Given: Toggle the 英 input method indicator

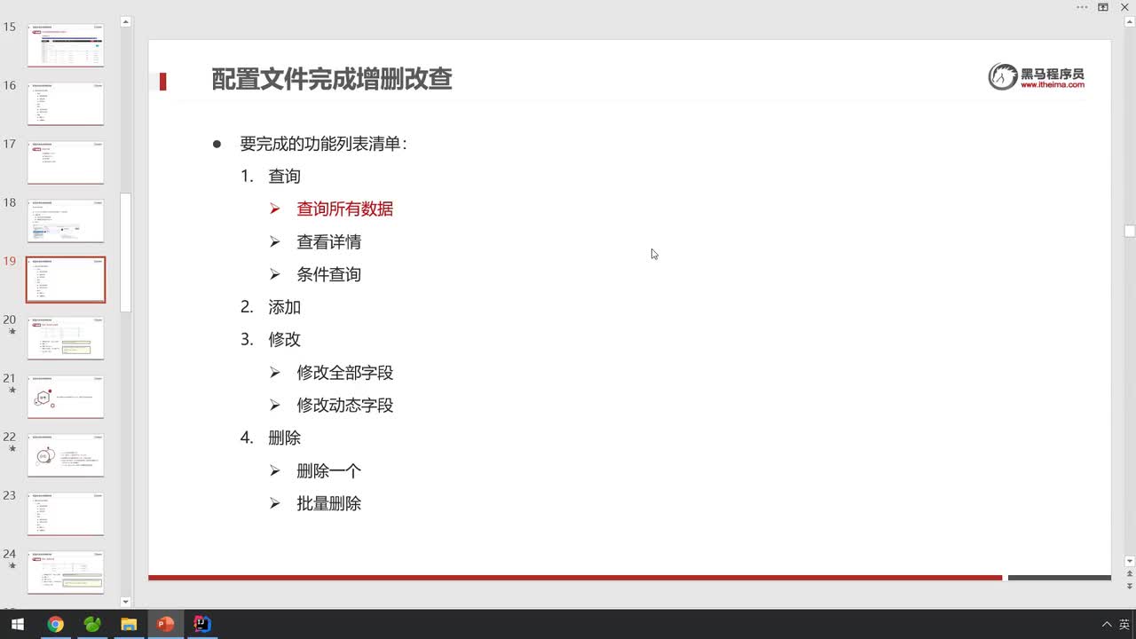Looking at the screenshot, I should point(1124,624).
